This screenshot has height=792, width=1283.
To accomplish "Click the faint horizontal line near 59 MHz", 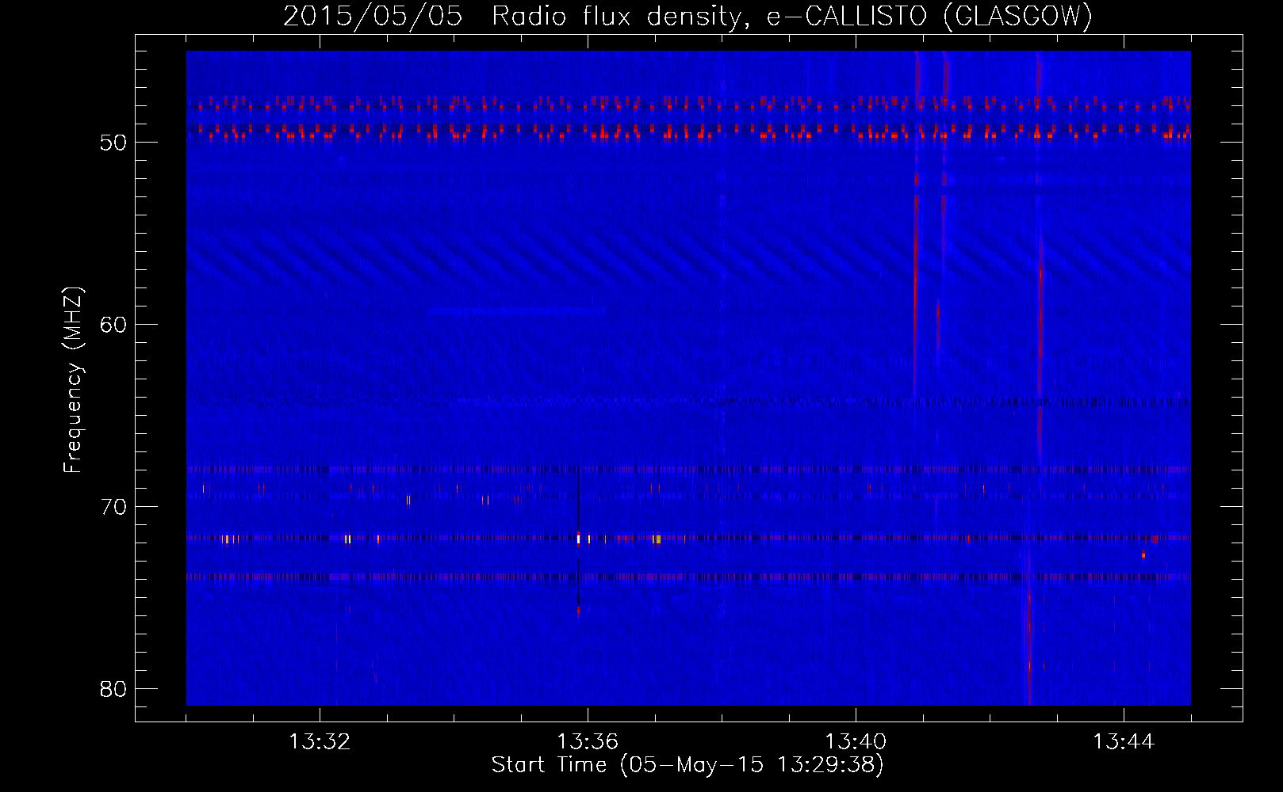I will click(x=517, y=310).
